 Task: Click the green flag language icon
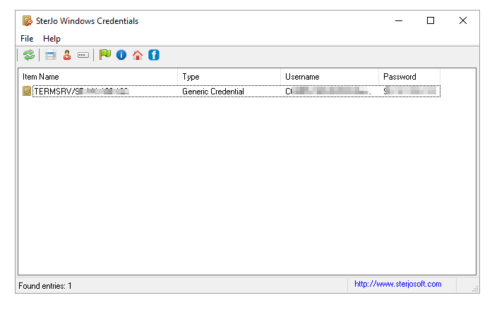point(105,55)
